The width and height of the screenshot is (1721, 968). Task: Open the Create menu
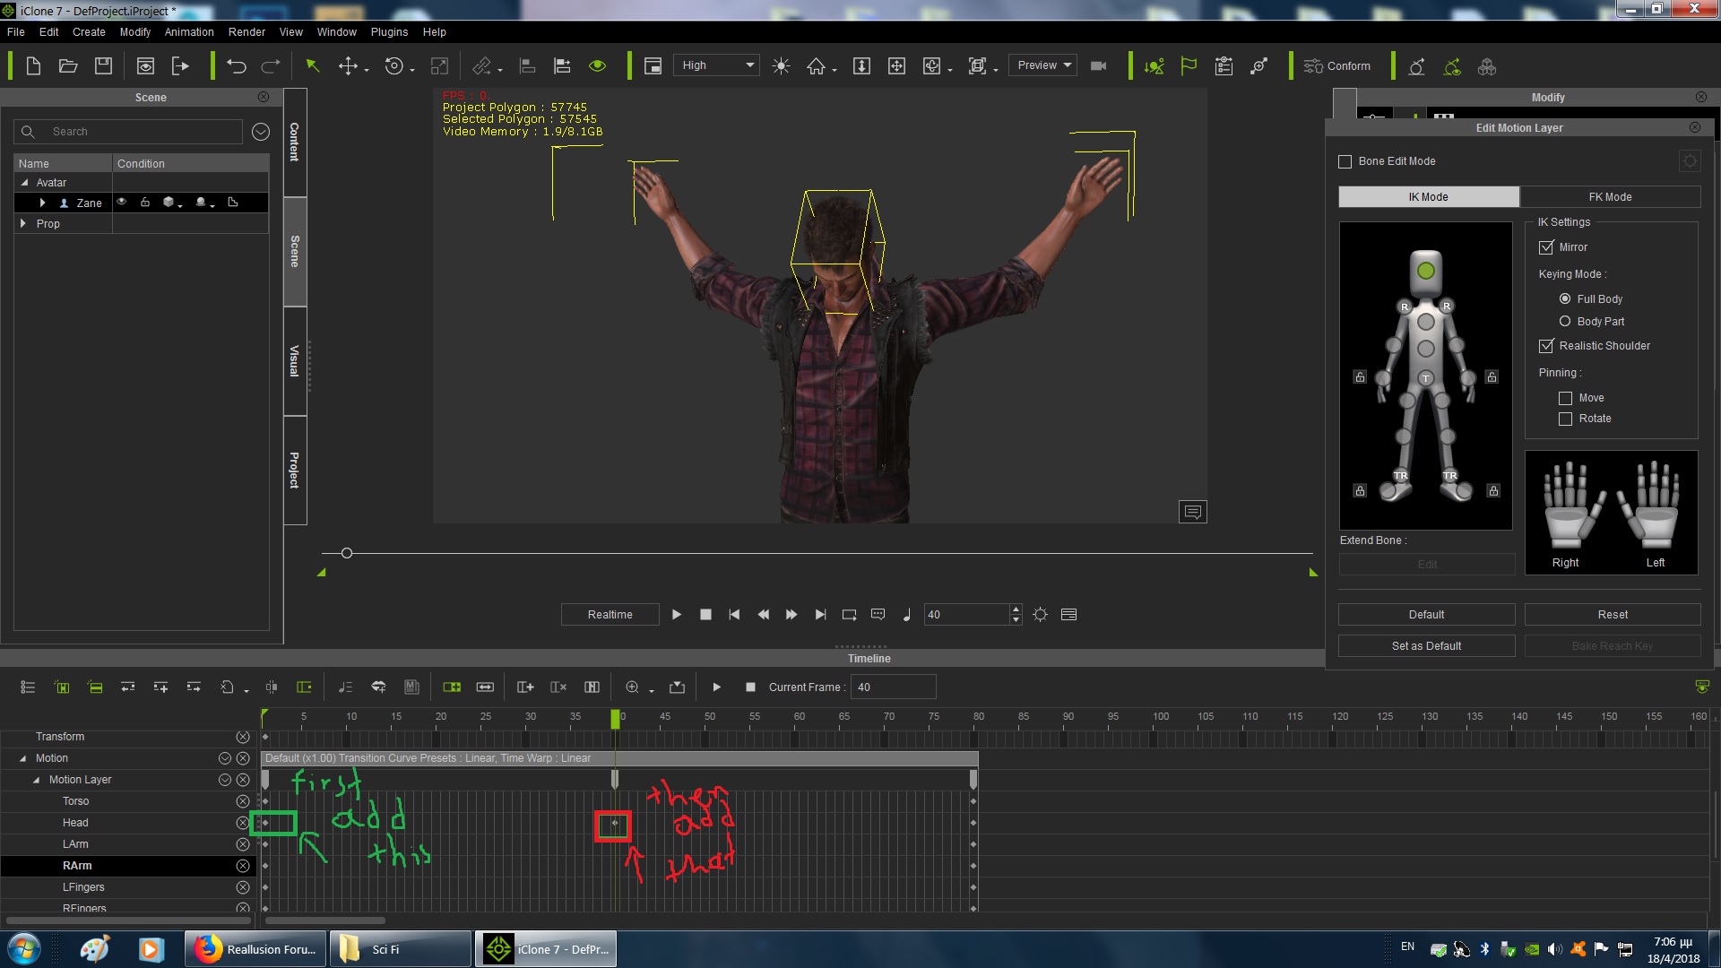(89, 32)
